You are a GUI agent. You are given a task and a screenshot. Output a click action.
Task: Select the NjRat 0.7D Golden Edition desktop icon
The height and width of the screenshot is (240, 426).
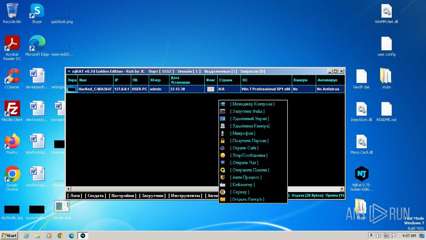click(x=361, y=179)
